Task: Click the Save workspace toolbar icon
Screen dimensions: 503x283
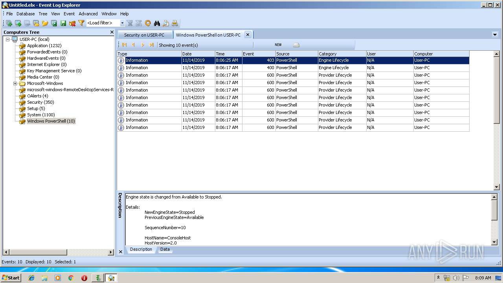Action: coord(54,23)
